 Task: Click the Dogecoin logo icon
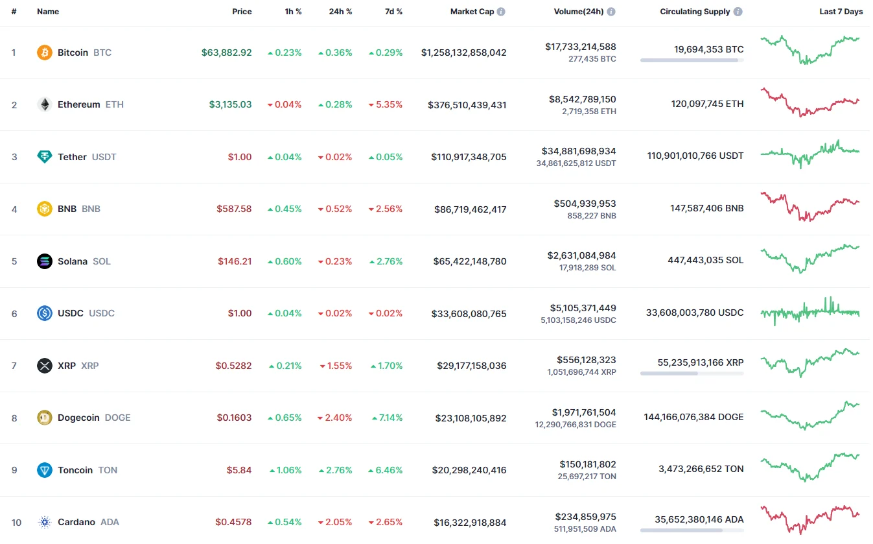(x=45, y=418)
